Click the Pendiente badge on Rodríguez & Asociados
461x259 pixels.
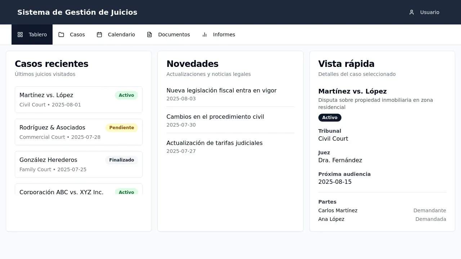tap(121, 127)
